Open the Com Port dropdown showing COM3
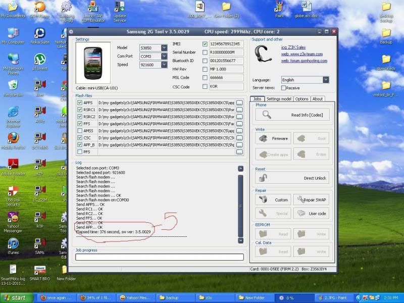 coord(164,56)
